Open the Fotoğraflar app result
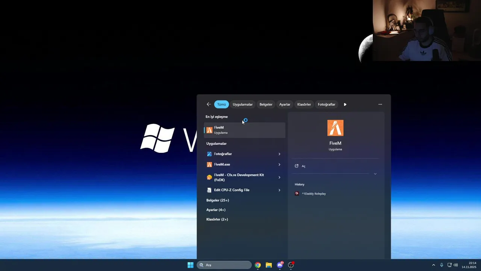This screenshot has width=481, height=271. [245, 154]
